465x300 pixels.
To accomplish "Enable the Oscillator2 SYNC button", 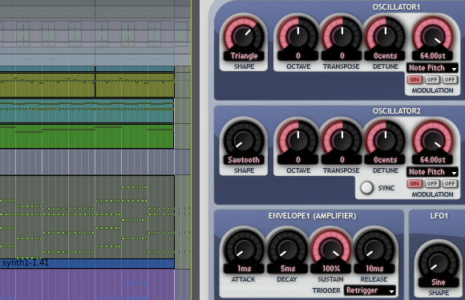I will coord(366,187).
